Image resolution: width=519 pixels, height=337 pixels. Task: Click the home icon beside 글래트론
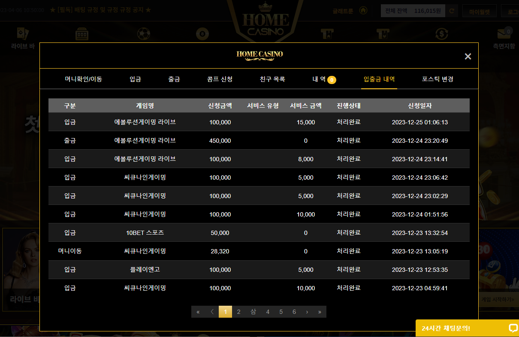(x=363, y=11)
